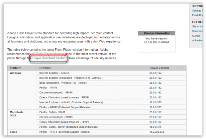Select the Macintosh OS X platform cell
The width and height of the screenshot is (206, 139).
point(22,119)
